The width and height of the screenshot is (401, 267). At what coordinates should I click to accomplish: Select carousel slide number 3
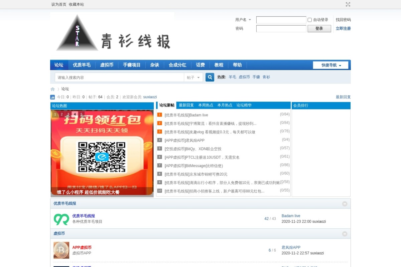pos(68,114)
